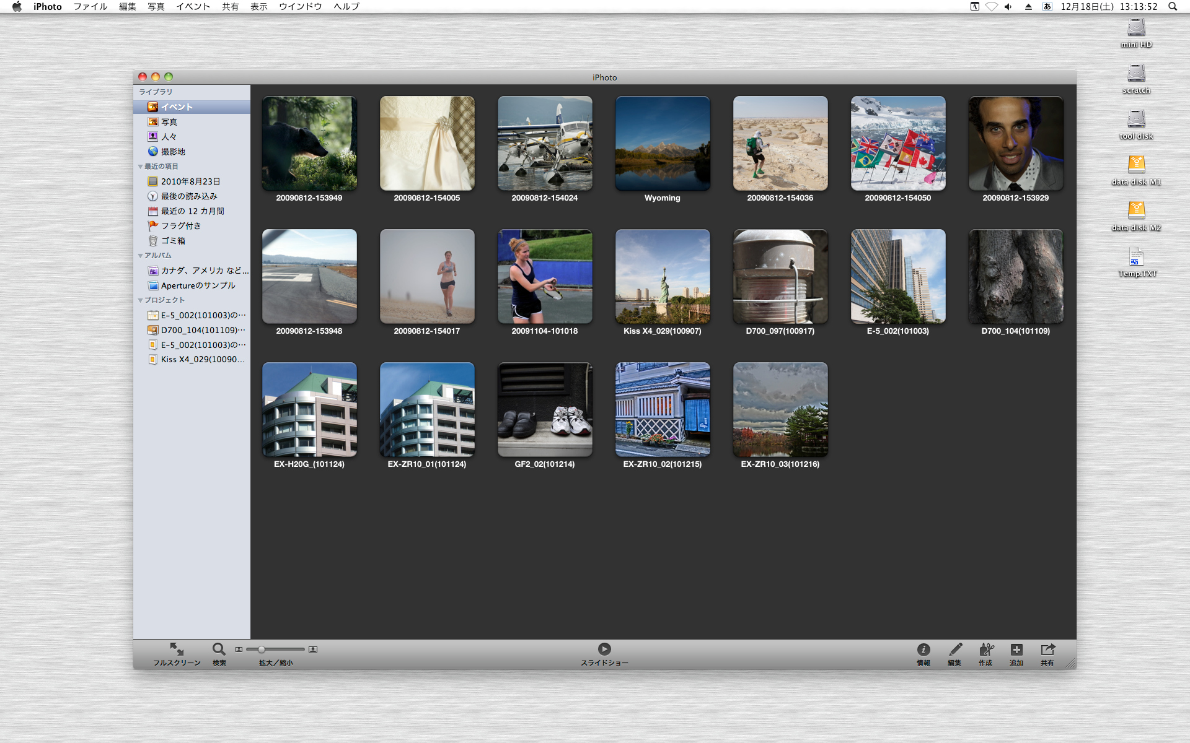Click the Full Screen (フルスクリーン) toolbar icon
This screenshot has width=1190, height=743.
point(177,649)
